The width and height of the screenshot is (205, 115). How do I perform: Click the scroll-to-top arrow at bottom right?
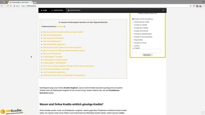[203, 113]
